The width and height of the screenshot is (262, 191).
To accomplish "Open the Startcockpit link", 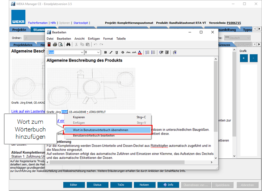I will tap(81, 23).
